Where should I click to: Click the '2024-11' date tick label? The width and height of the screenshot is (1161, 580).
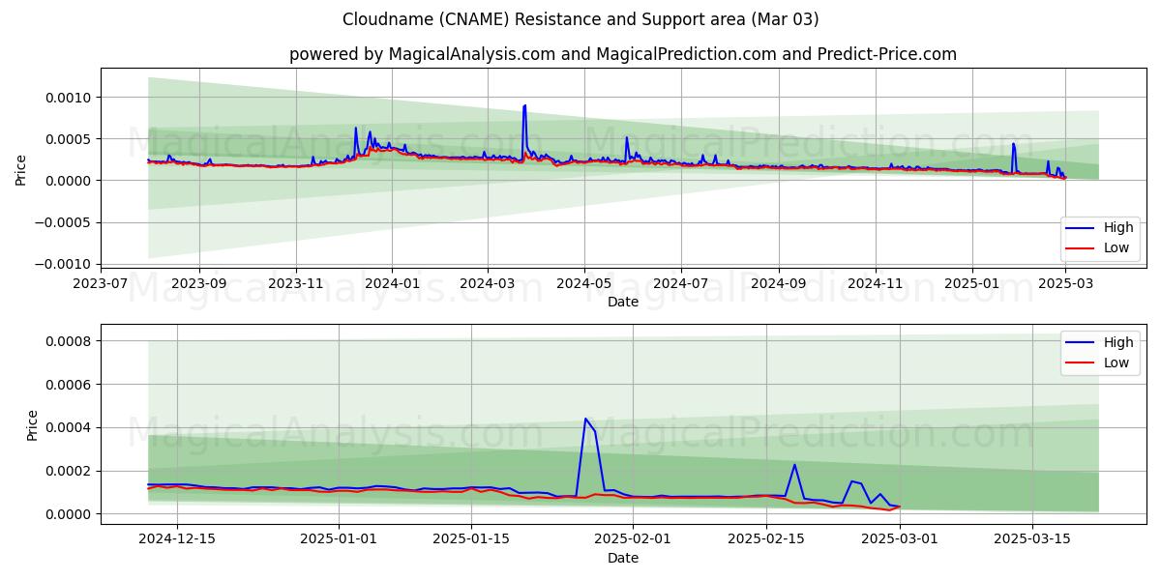(875, 283)
